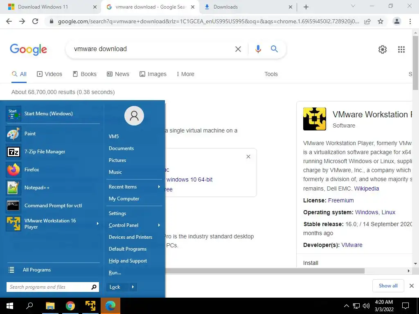419x314 pixels.
Task: Close the downloads bar
Action: tap(412, 286)
